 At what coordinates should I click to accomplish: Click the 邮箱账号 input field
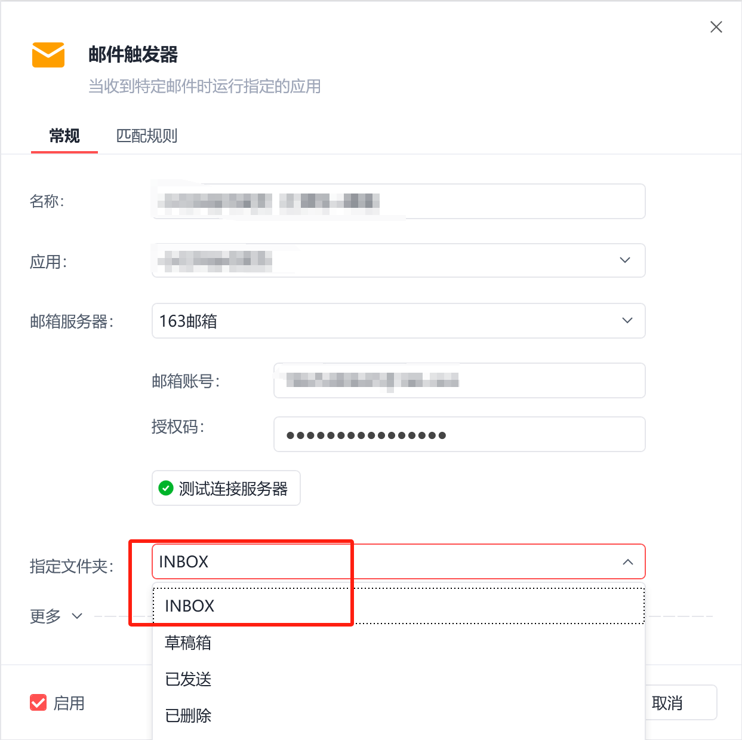click(460, 380)
